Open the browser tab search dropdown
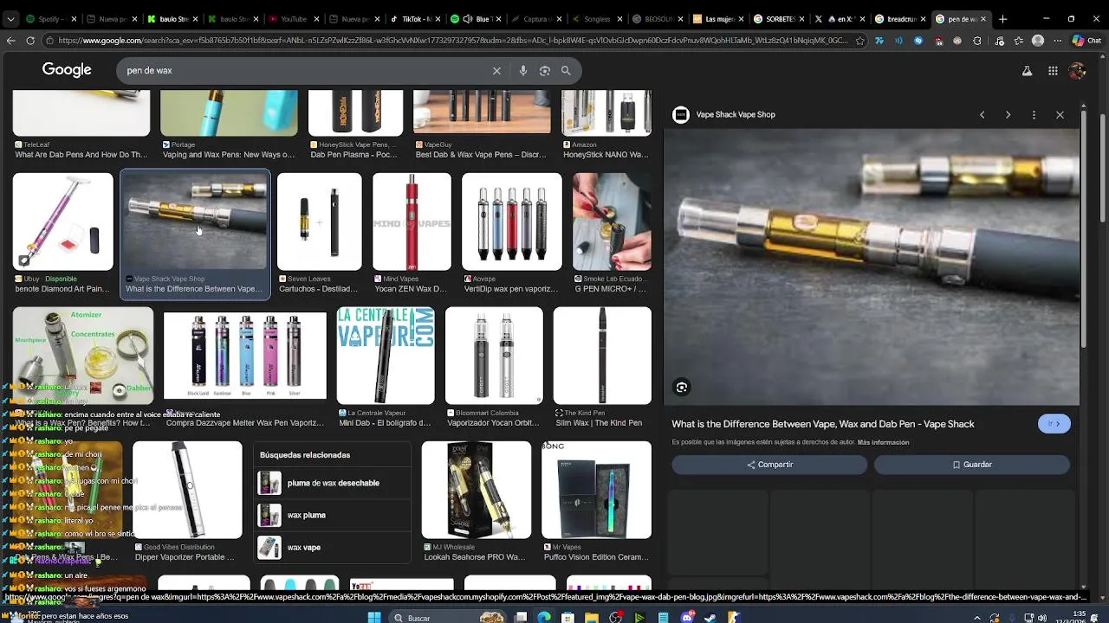Viewport: 1109px width, 623px height. pos(10,19)
